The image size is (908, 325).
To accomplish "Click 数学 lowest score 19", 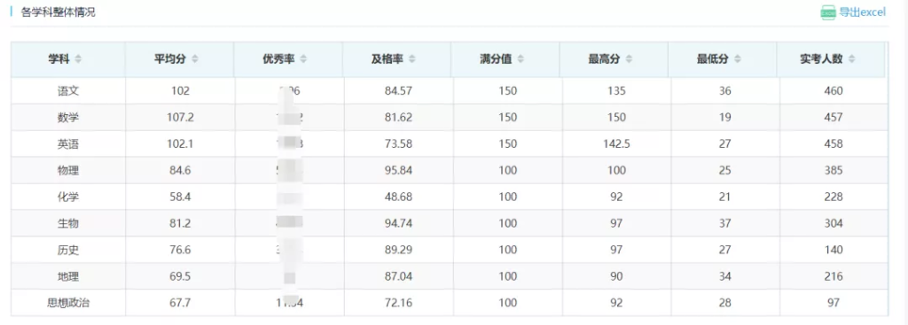I will click(725, 118).
